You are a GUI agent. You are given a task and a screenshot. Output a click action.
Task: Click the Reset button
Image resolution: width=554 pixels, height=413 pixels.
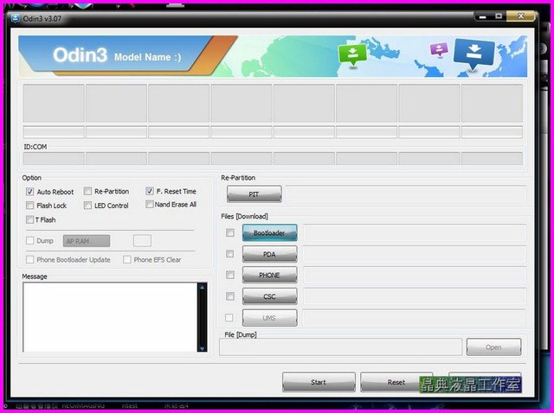pyautogui.click(x=396, y=382)
